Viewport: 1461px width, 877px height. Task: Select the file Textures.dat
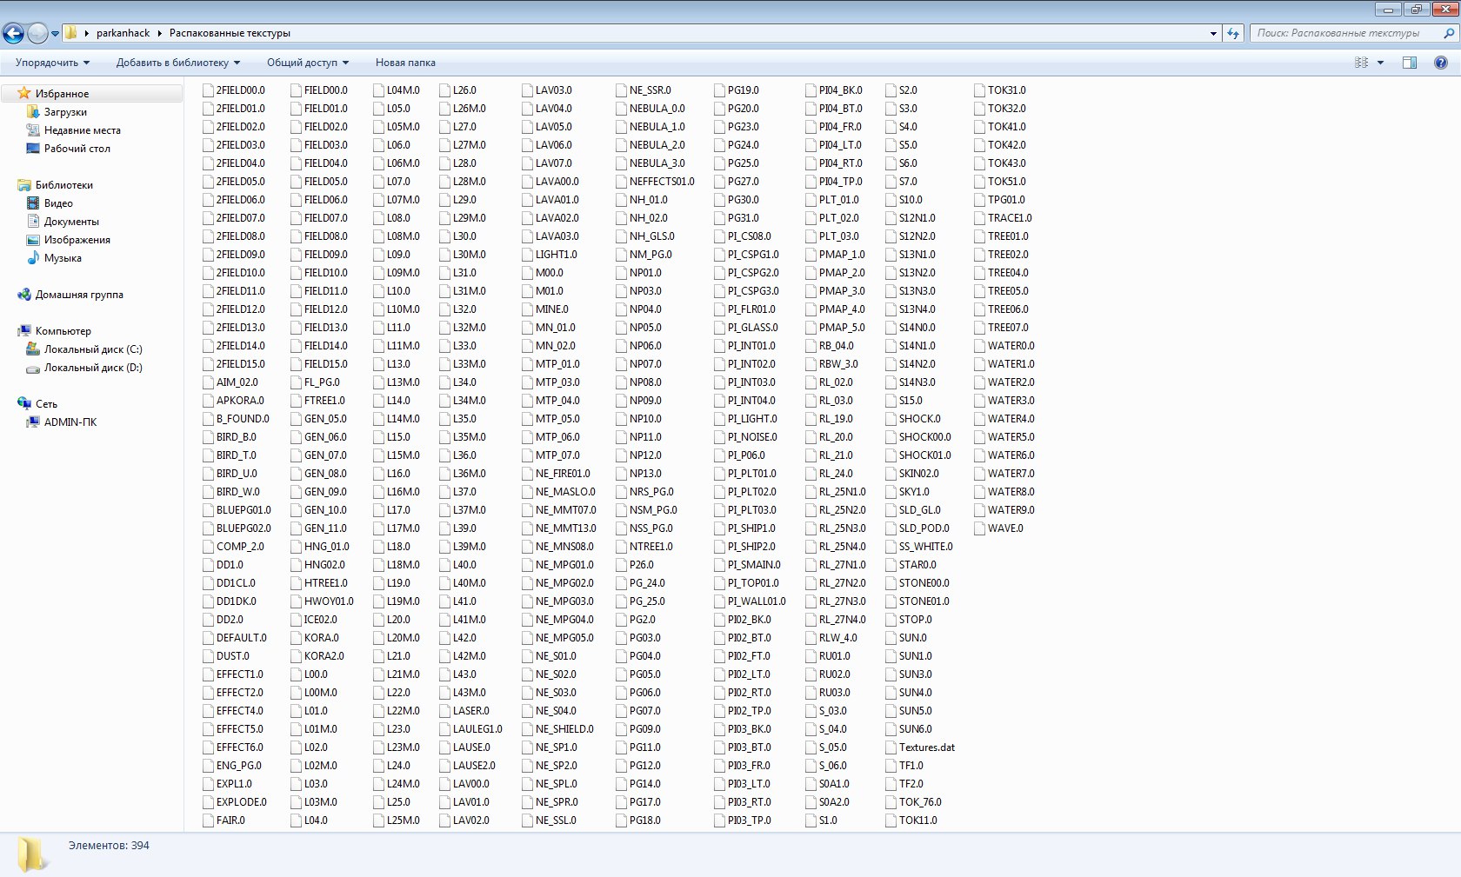coord(920,747)
